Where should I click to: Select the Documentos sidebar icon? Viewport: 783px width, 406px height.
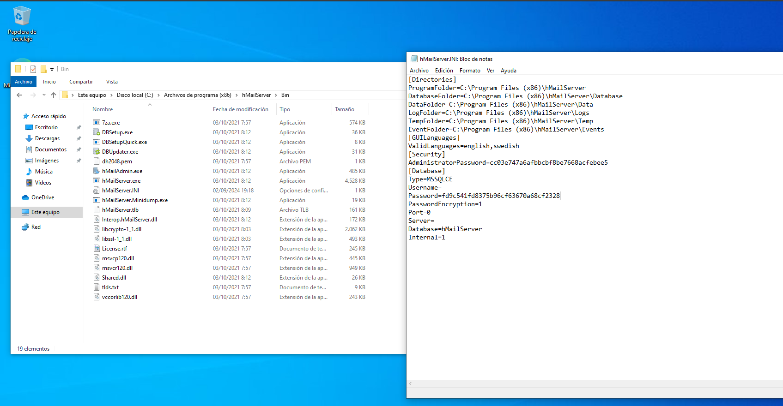coord(29,149)
